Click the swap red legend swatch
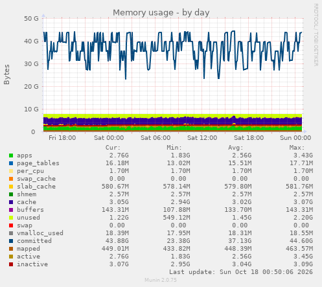The image size is (322, 287). (11, 225)
